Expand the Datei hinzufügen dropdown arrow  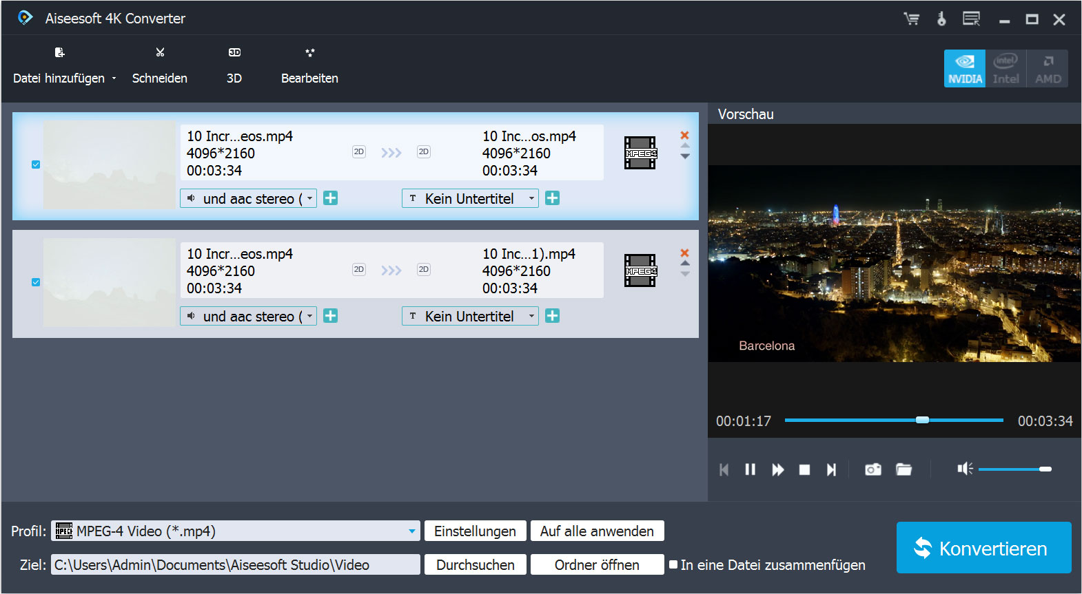[114, 78]
